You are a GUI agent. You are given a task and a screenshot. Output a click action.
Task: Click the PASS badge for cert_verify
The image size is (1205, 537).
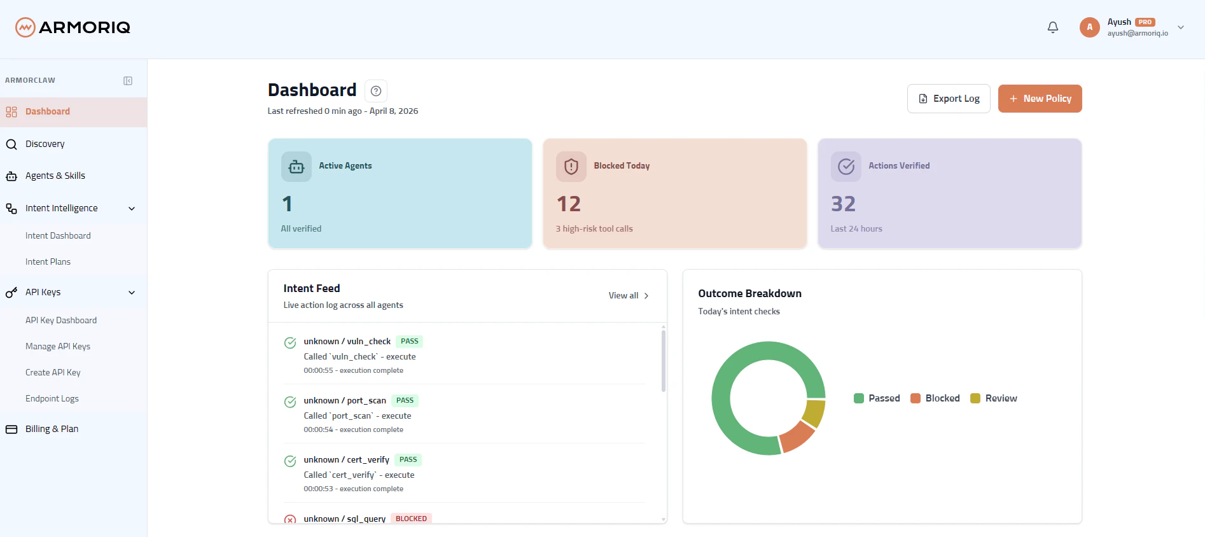408,460
